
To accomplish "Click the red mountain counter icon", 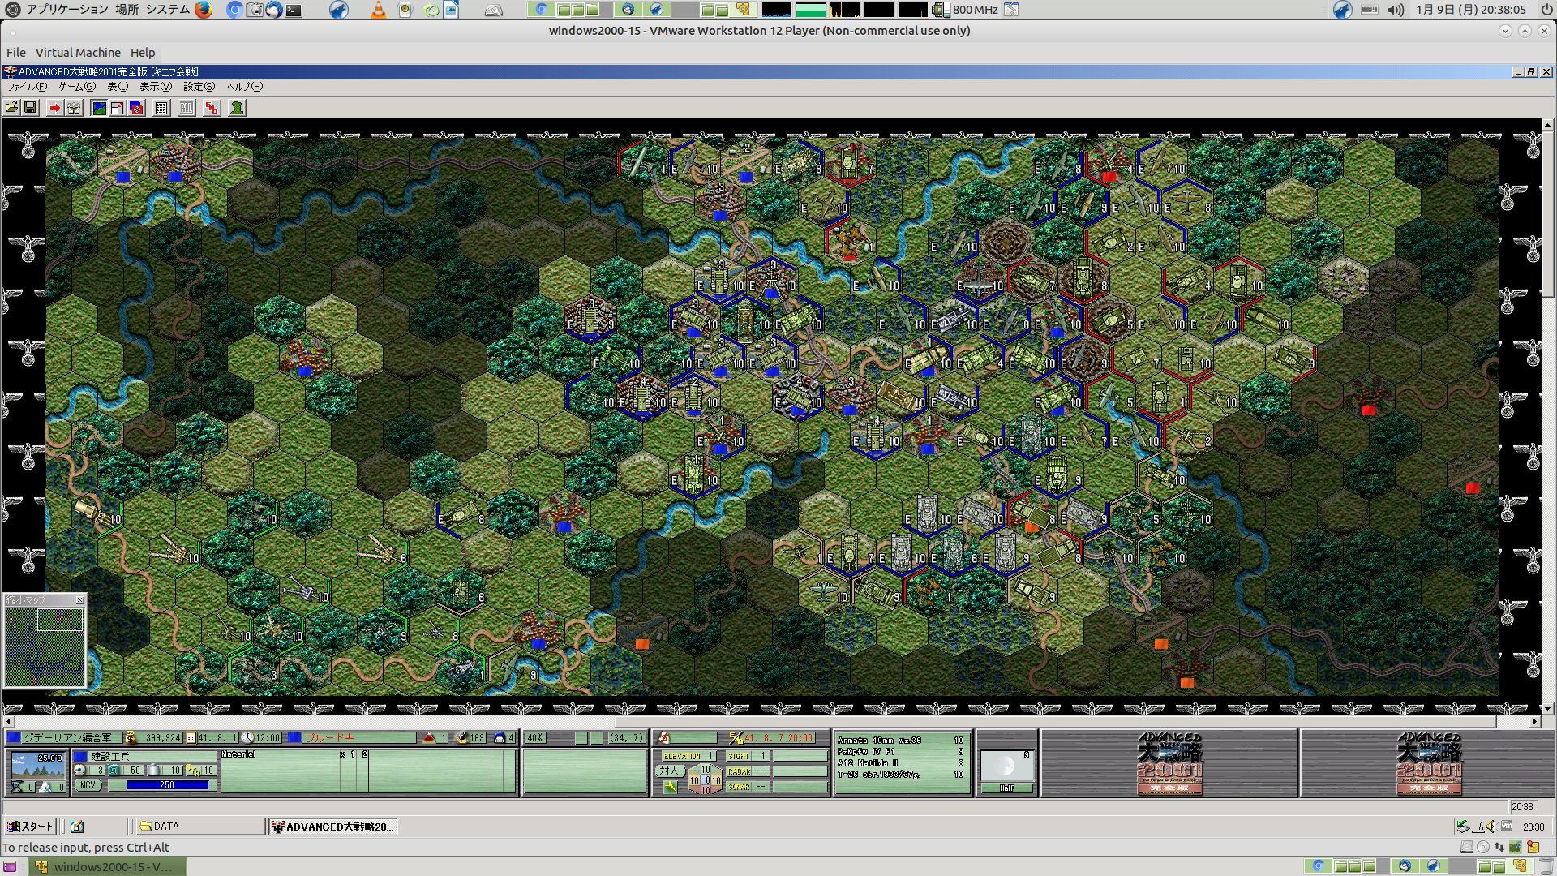I will click(430, 738).
